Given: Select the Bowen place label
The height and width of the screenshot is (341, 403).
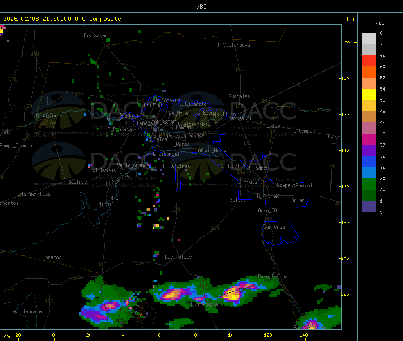Looking at the screenshot, I should point(298,200).
